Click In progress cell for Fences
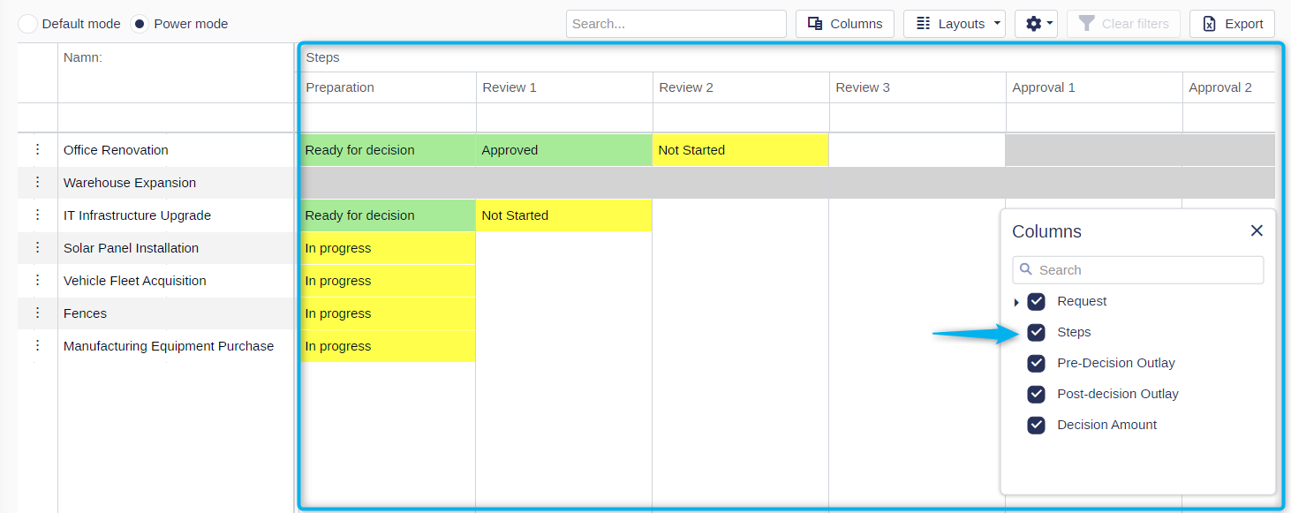Image resolution: width=1291 pixels, height=513 pixels. click(x=388, y=313)
